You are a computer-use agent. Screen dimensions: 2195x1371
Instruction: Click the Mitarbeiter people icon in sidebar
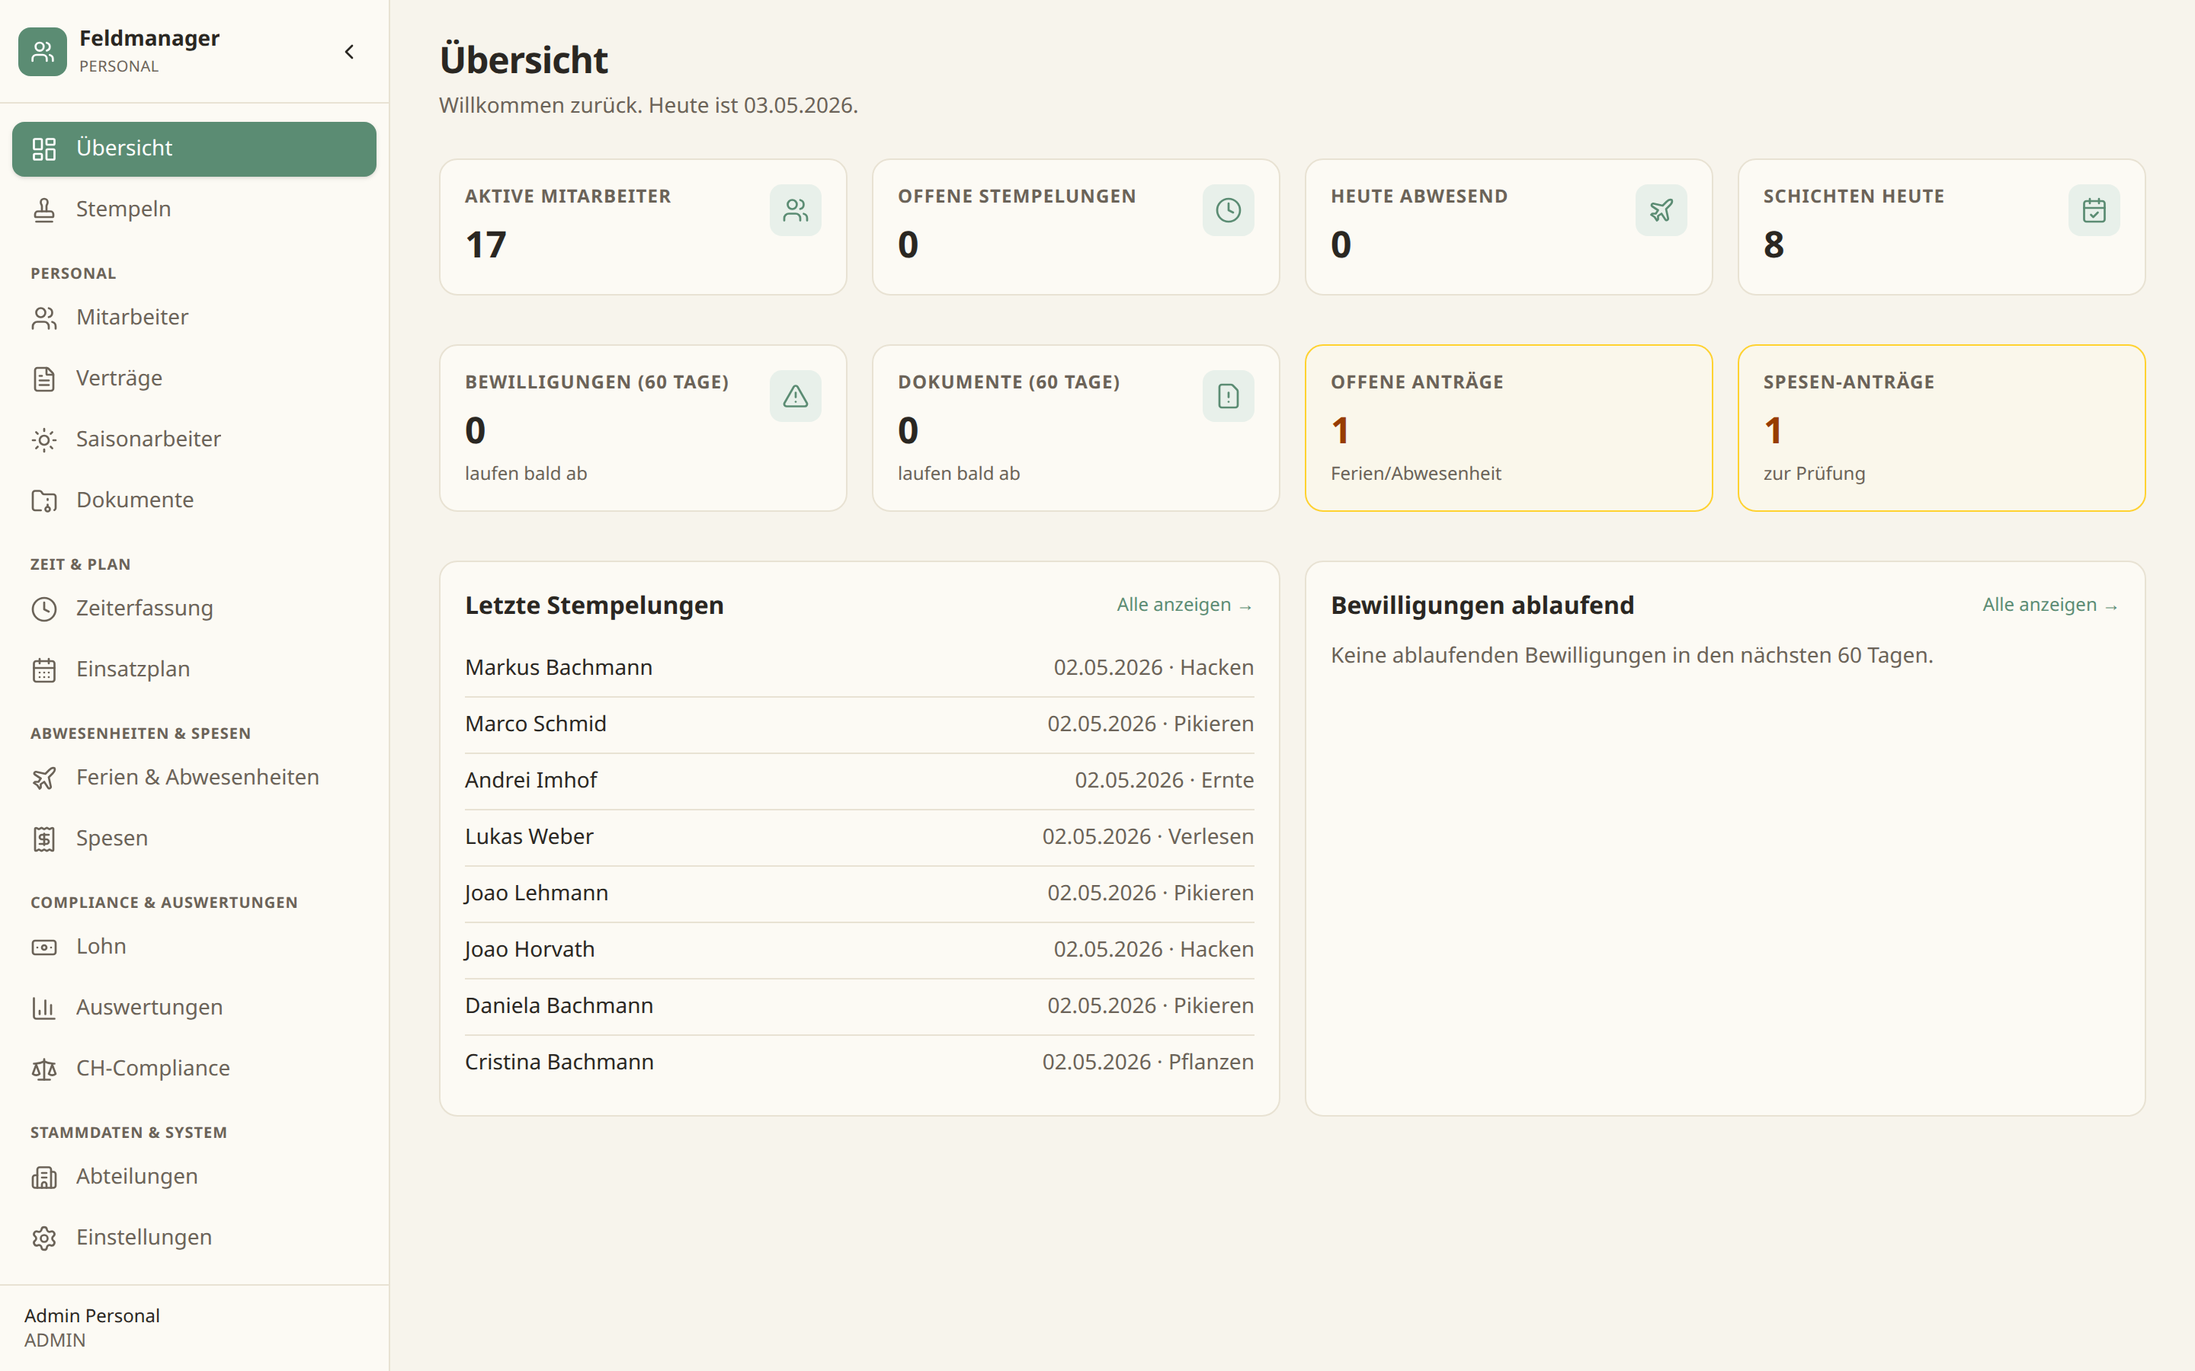43,318
